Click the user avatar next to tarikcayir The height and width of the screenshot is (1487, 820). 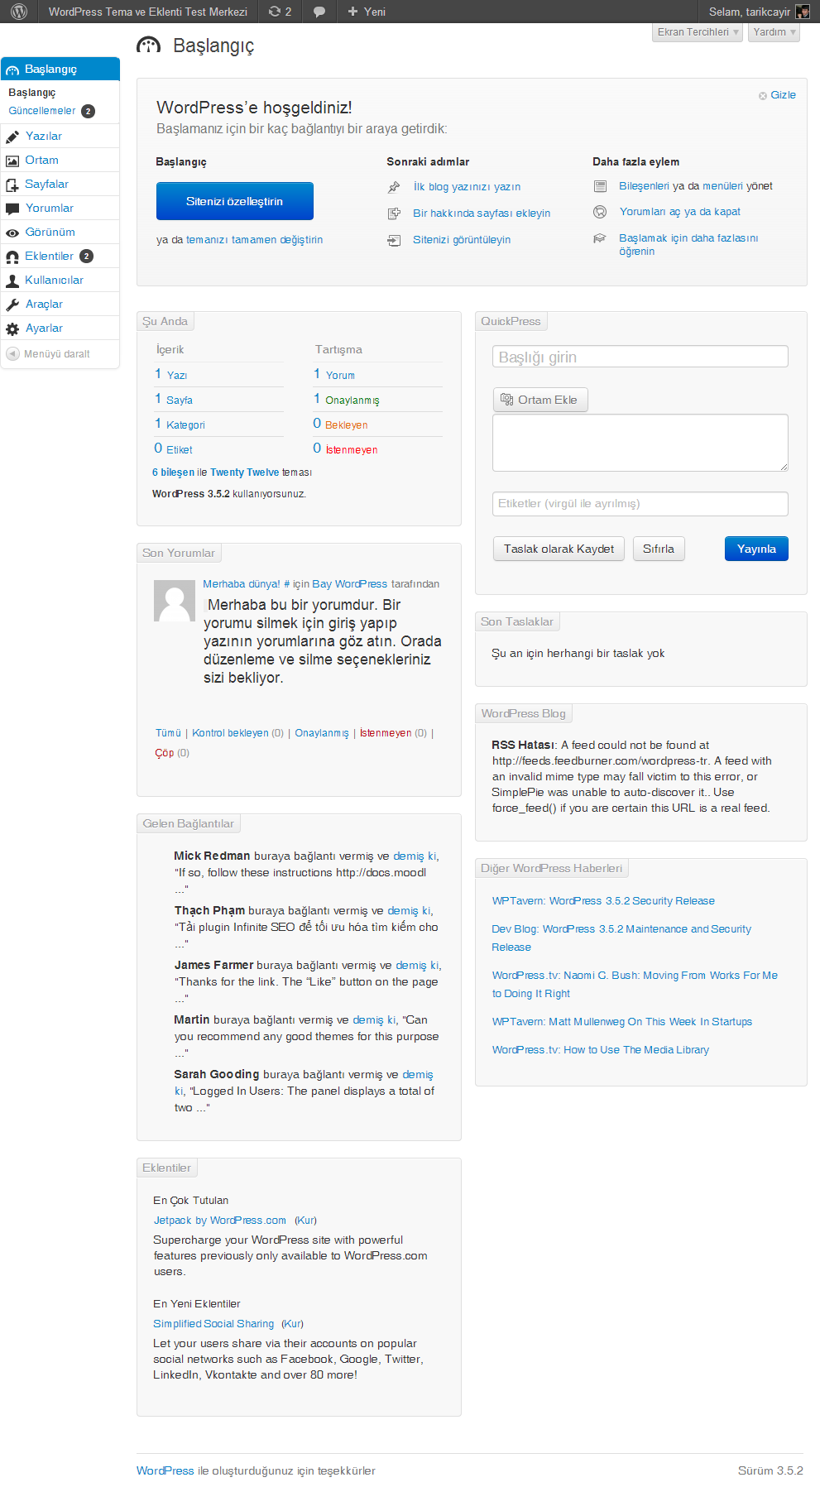click(x=803, y=12)
